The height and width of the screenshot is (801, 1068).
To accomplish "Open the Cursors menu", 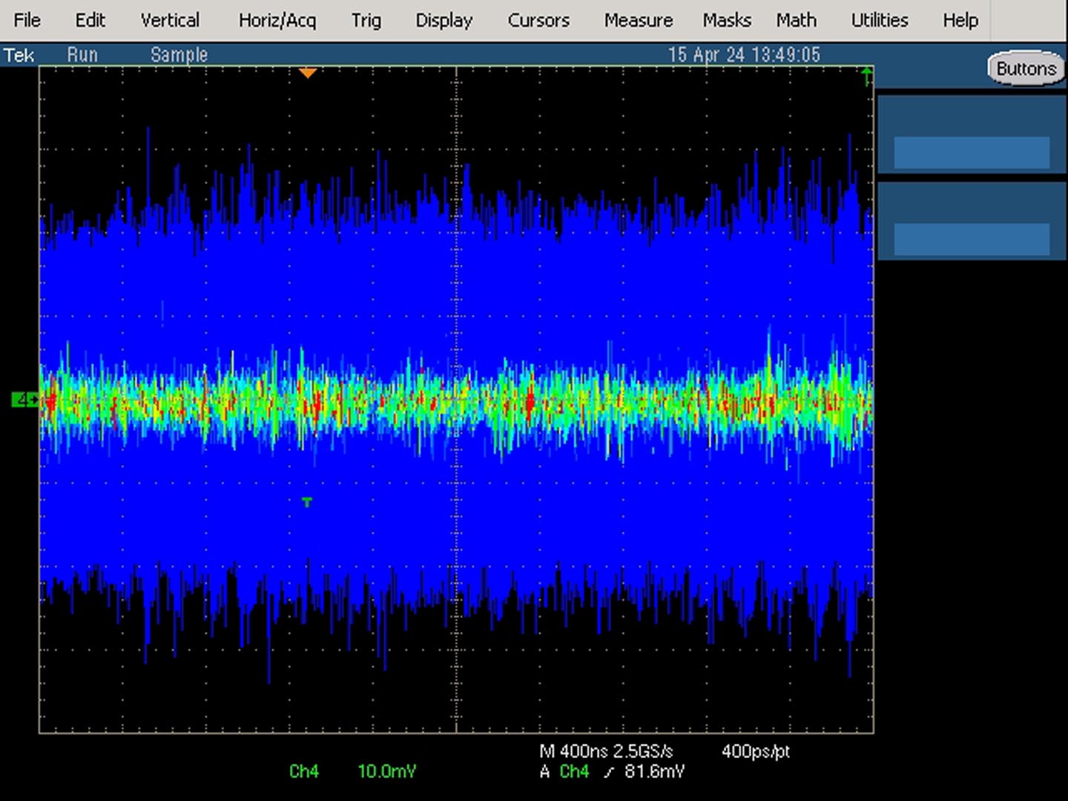I will 538,20.
